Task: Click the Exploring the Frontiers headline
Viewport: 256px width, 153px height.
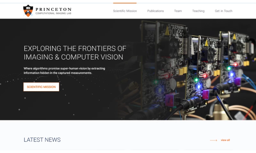Action: coord(75,53)
